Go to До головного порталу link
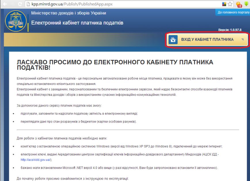This screenshot has width=250, height=181. pos(233,12)
